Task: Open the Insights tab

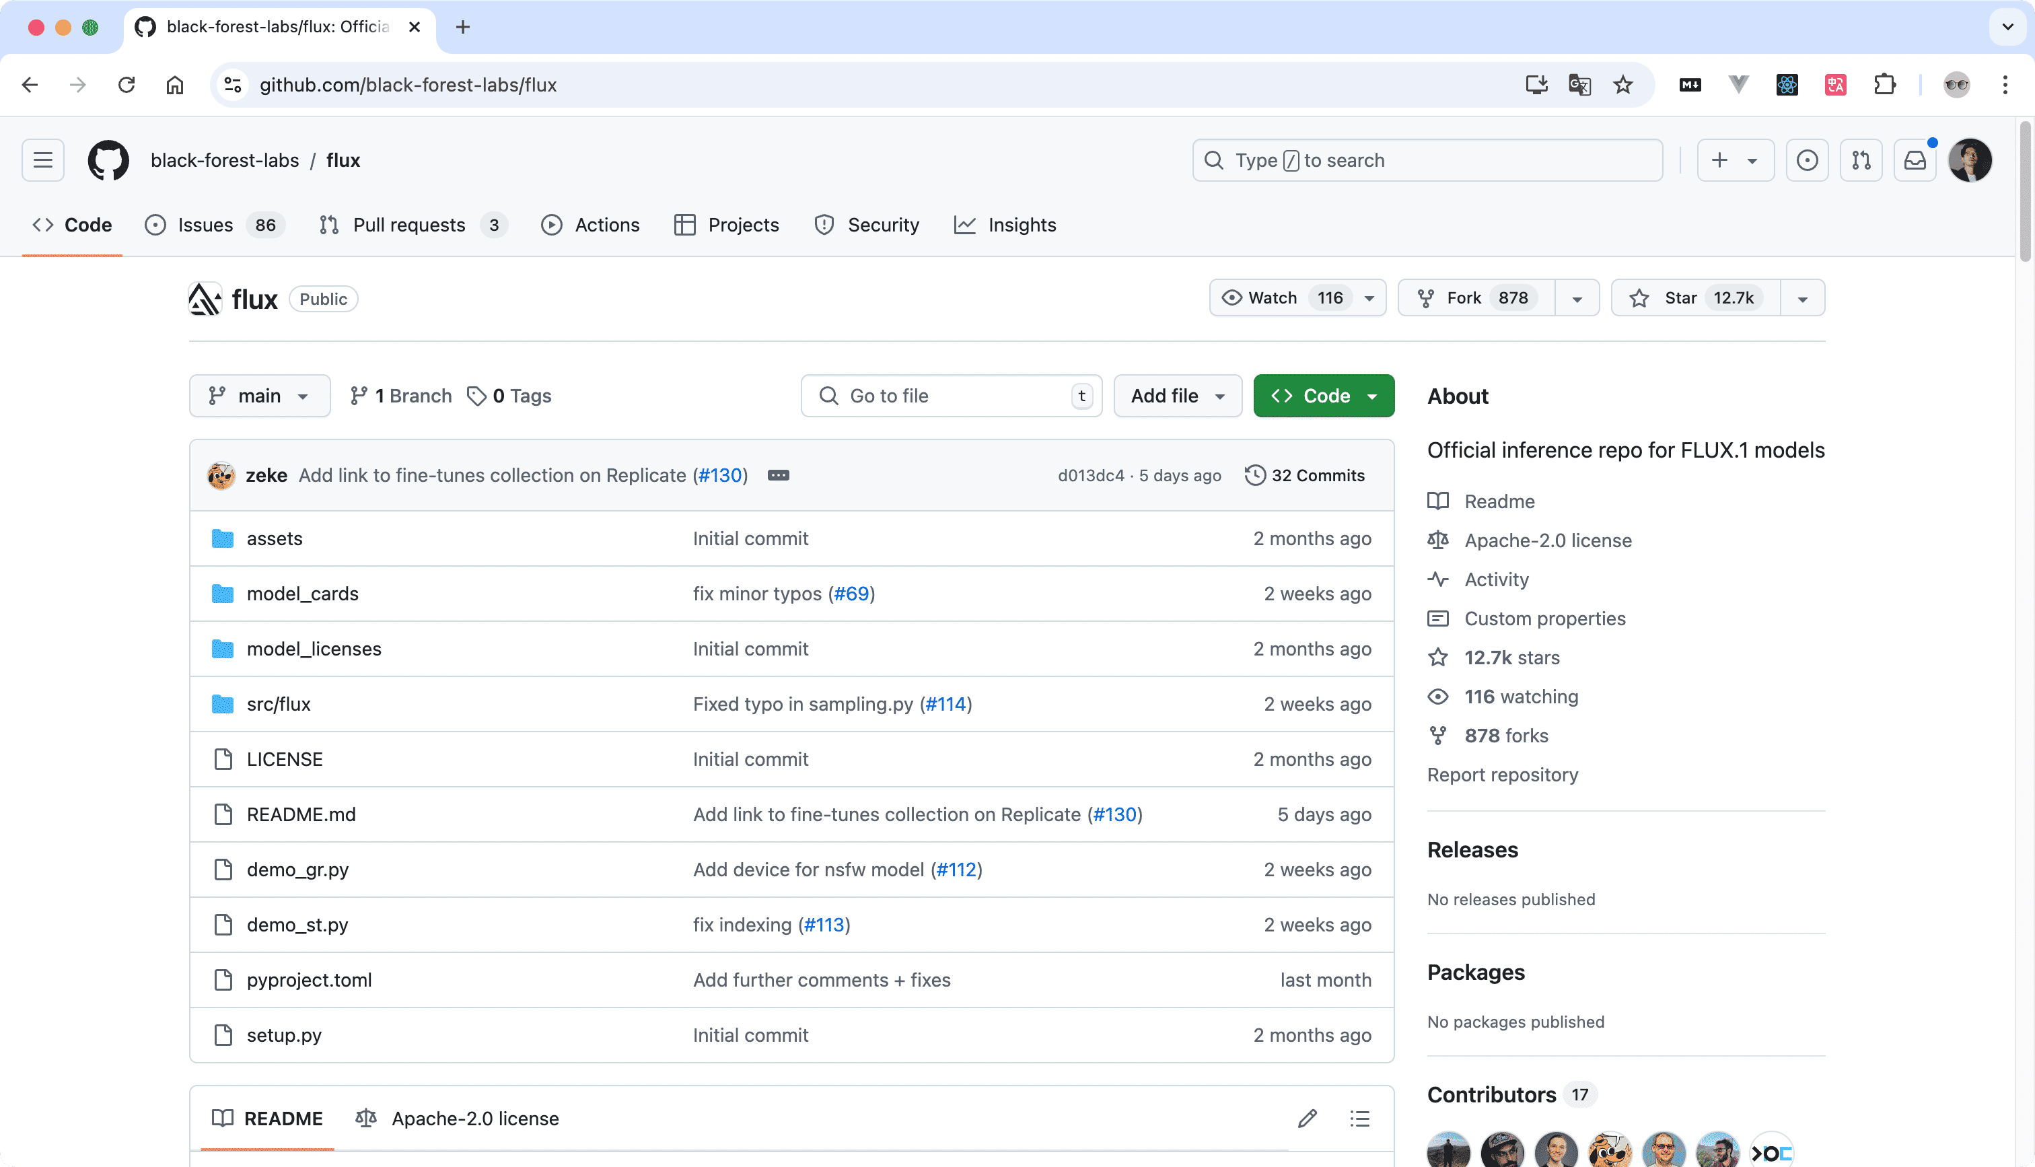Action: tap(1005, 225)
